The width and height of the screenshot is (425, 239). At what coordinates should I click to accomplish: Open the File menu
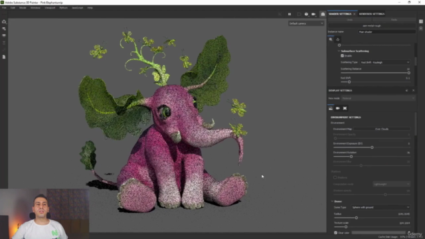(4, 8)
